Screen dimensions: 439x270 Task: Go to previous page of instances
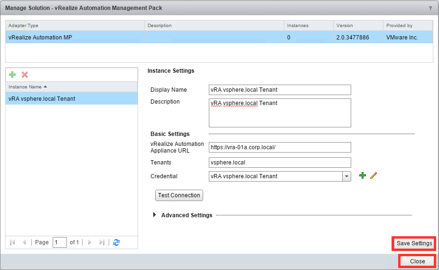(x=24, y=242)
